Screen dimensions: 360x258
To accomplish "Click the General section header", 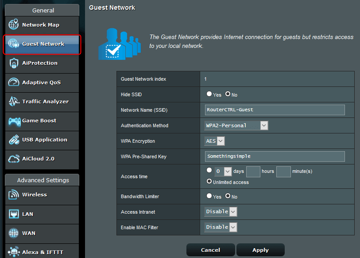I will (42, 10).
